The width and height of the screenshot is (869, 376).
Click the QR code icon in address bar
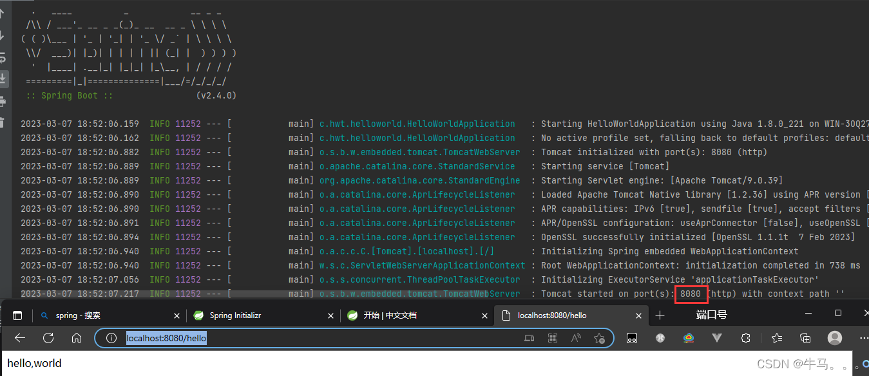coord(553,338)
